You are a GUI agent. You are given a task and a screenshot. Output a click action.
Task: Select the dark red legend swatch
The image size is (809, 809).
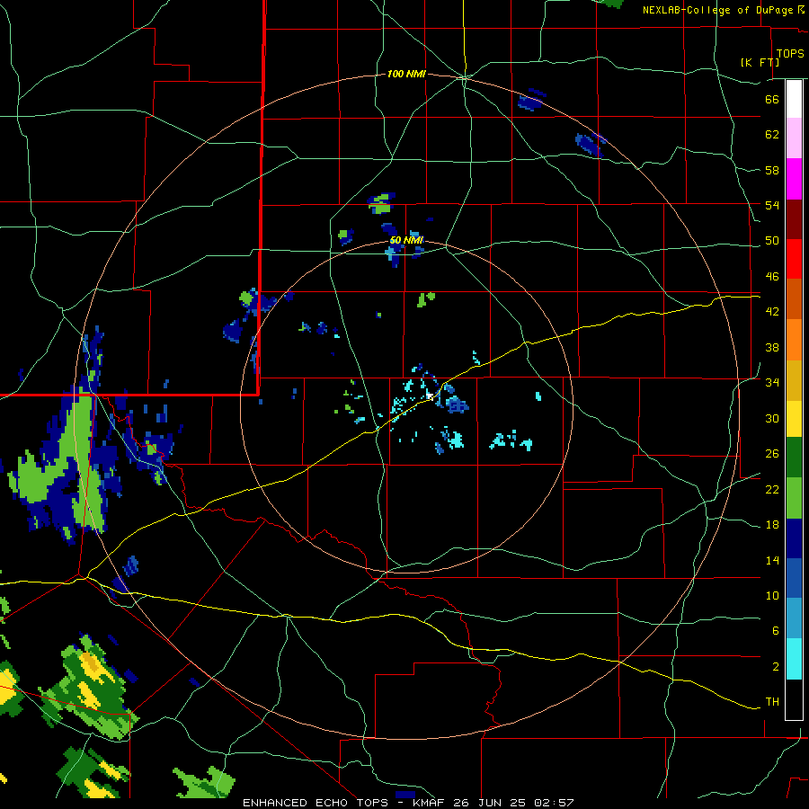(794, 218)
